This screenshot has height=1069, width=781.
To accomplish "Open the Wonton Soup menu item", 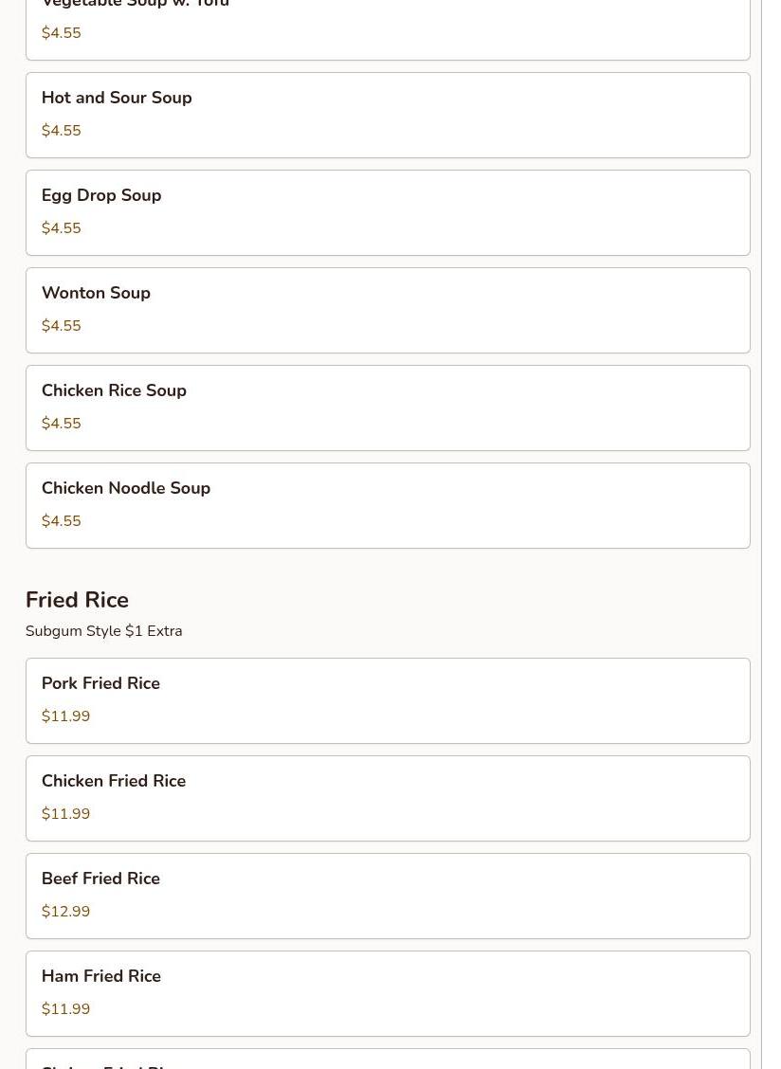I will pyautogui.click(x=388, y=310).
